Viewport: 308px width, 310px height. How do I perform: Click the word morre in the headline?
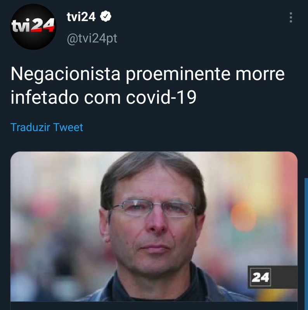(x=260, y=74)
